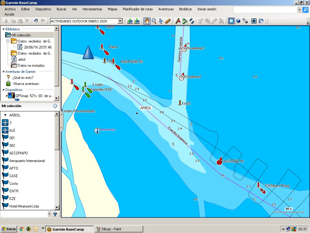Click the Cut scissors icon in toolbar
The image size is (310, 233).
tap(6, 21)
